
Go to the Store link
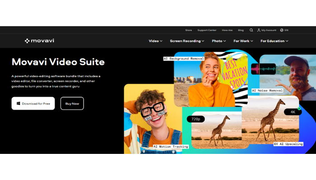pos(189,30)
